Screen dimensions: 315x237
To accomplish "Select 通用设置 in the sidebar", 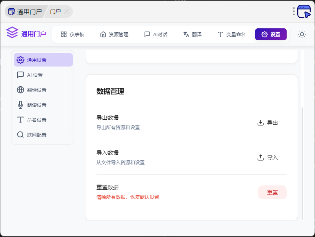I will coord(43,60).
